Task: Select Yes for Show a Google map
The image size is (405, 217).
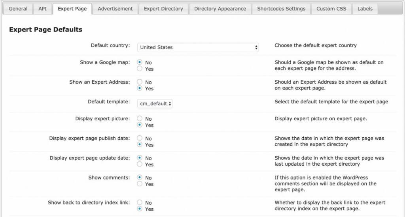Action: [x=140, y=69]
